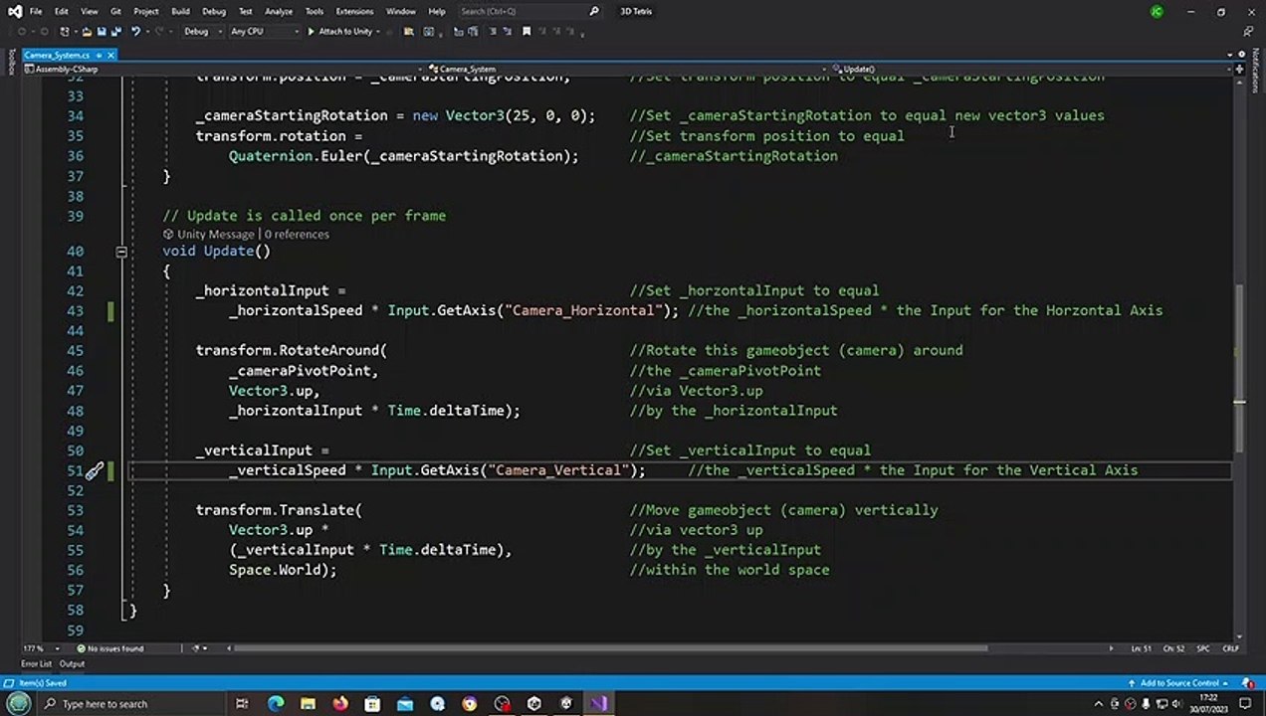Open Firefox from the taskbar
This screenshot has height=716, width=1266.
tap(340, 704)
